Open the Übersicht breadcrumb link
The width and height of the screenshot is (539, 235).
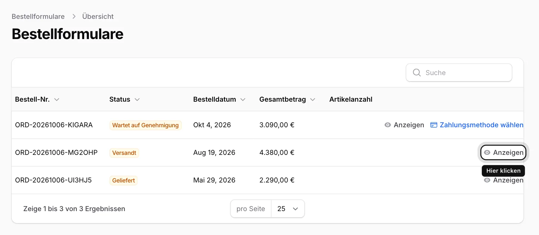98,16
